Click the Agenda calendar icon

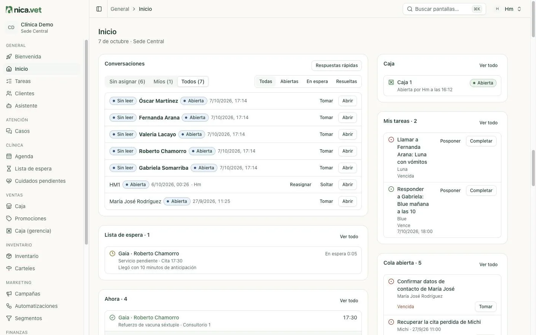coord(9,156)
